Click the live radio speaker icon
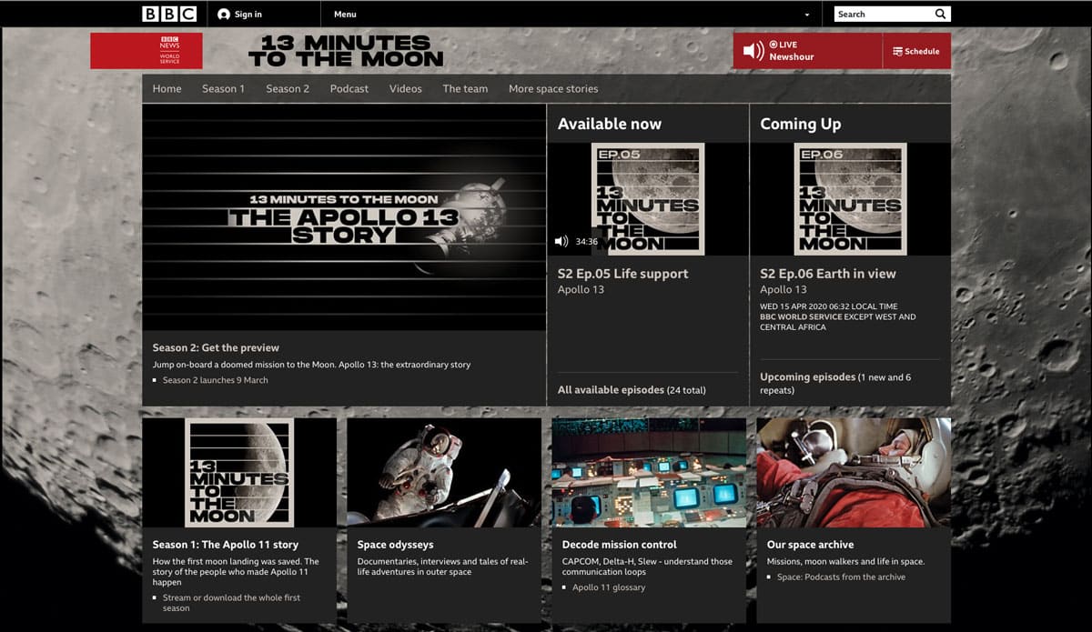Screen dimensions: 1092x632 (753, 51)
